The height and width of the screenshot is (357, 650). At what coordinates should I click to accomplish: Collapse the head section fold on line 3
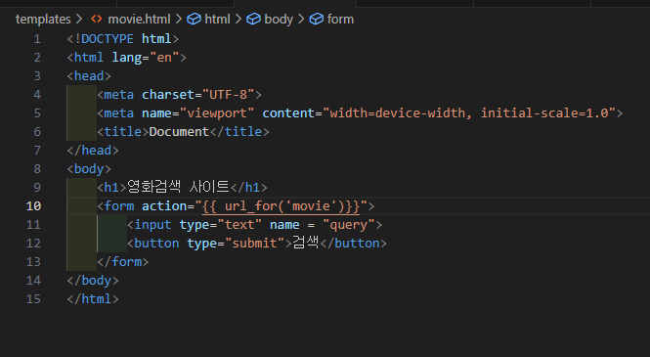(57, 76)
